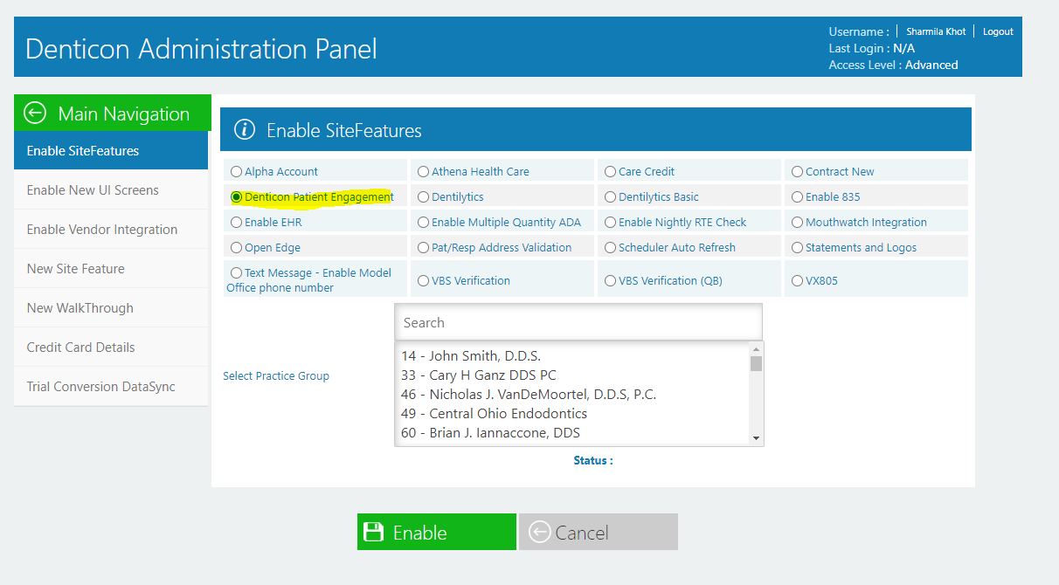Click the practice list scroll down arrow
Image resolution: width=1059 pixels, height=585 pixels.
(757, 438)
